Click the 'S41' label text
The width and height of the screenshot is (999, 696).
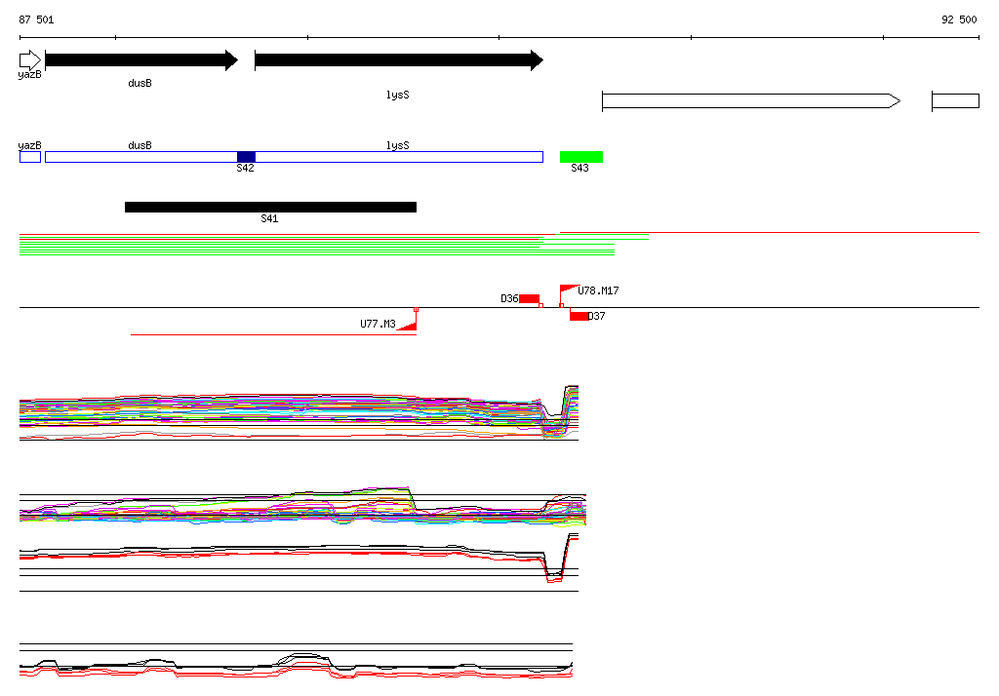(269, 218)
